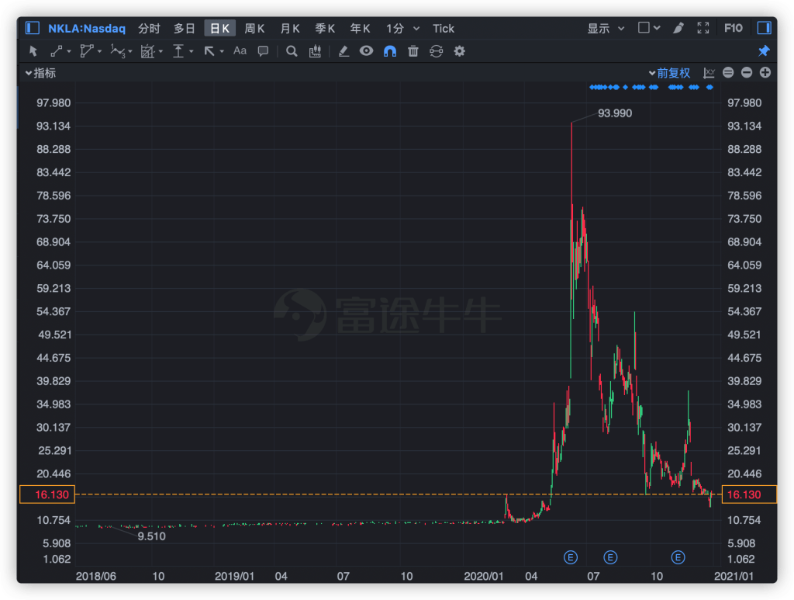Screen dimensions: 794x600
Task: Select the arrow cursor tool
Action: pyautogui.click(x=33, y=51)
